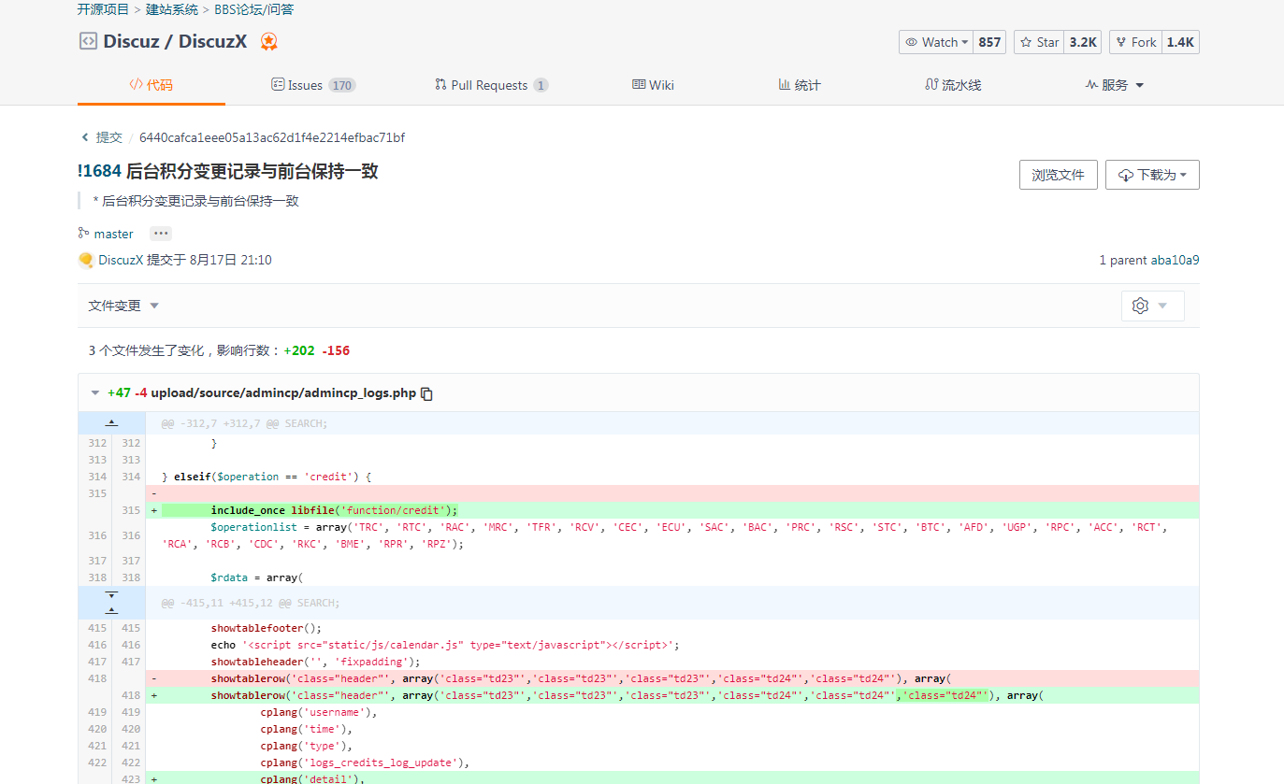Click the fork count 1.4K

tap(1180, 42)
